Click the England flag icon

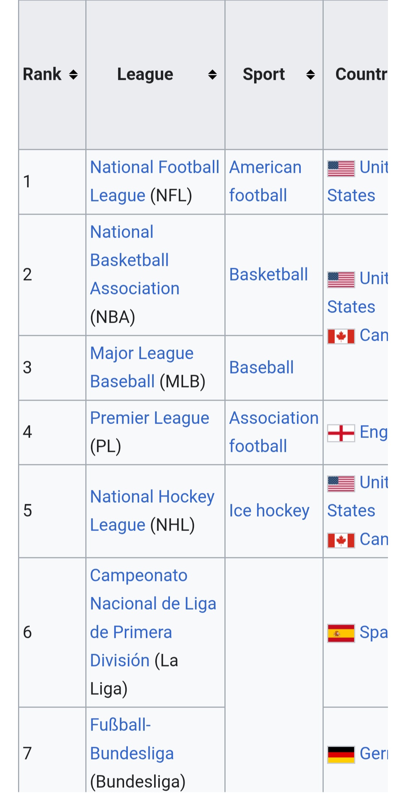[x=341, y=433]
